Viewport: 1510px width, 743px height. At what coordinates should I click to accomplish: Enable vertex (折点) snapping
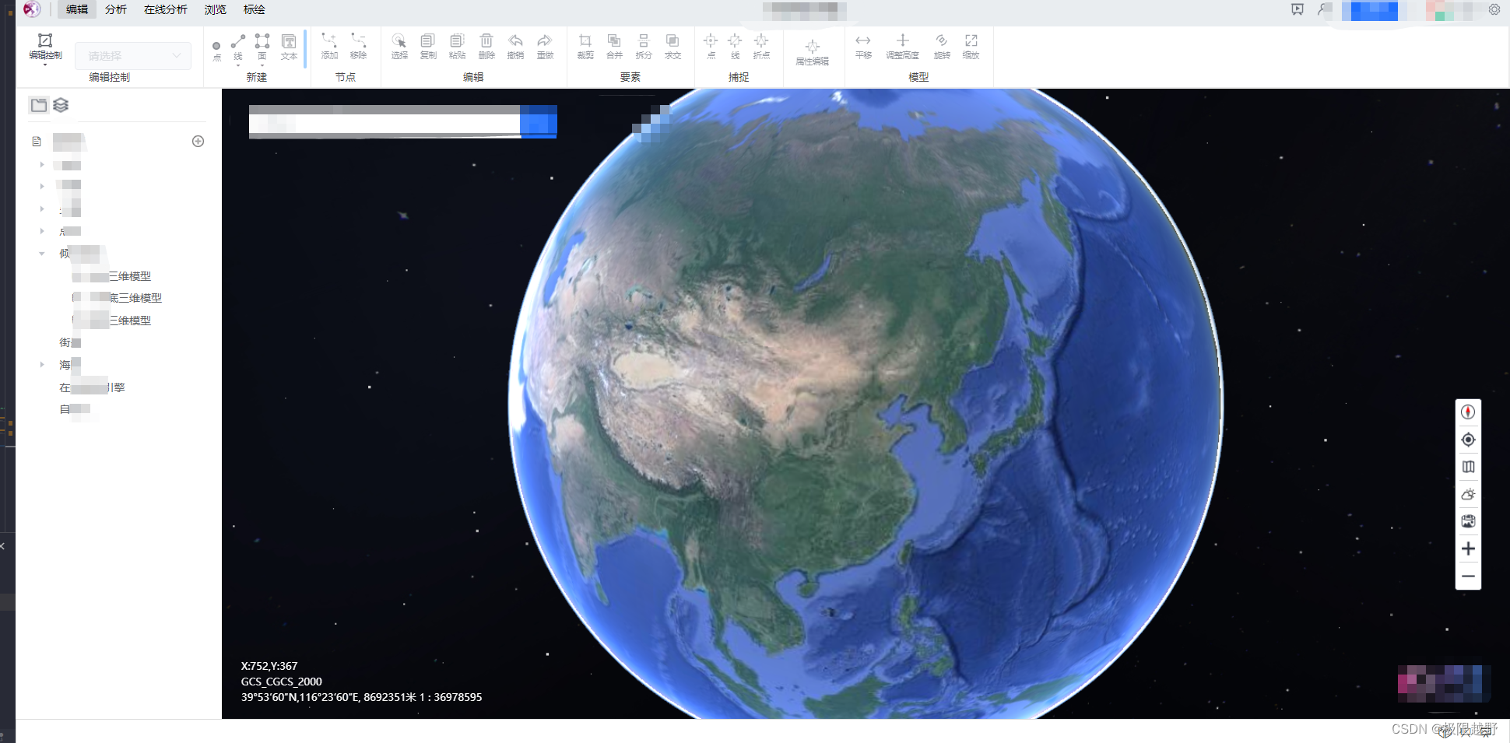point(761,46)
